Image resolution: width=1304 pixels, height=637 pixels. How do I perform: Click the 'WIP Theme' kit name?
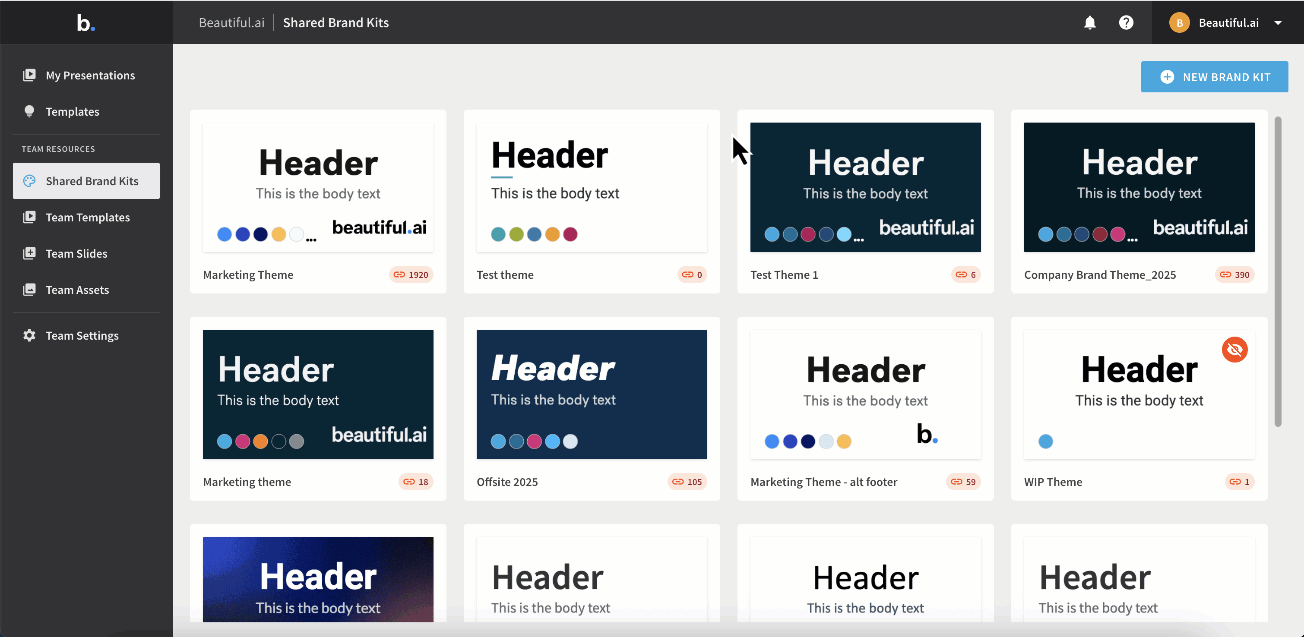click(x=1053, y=482)
